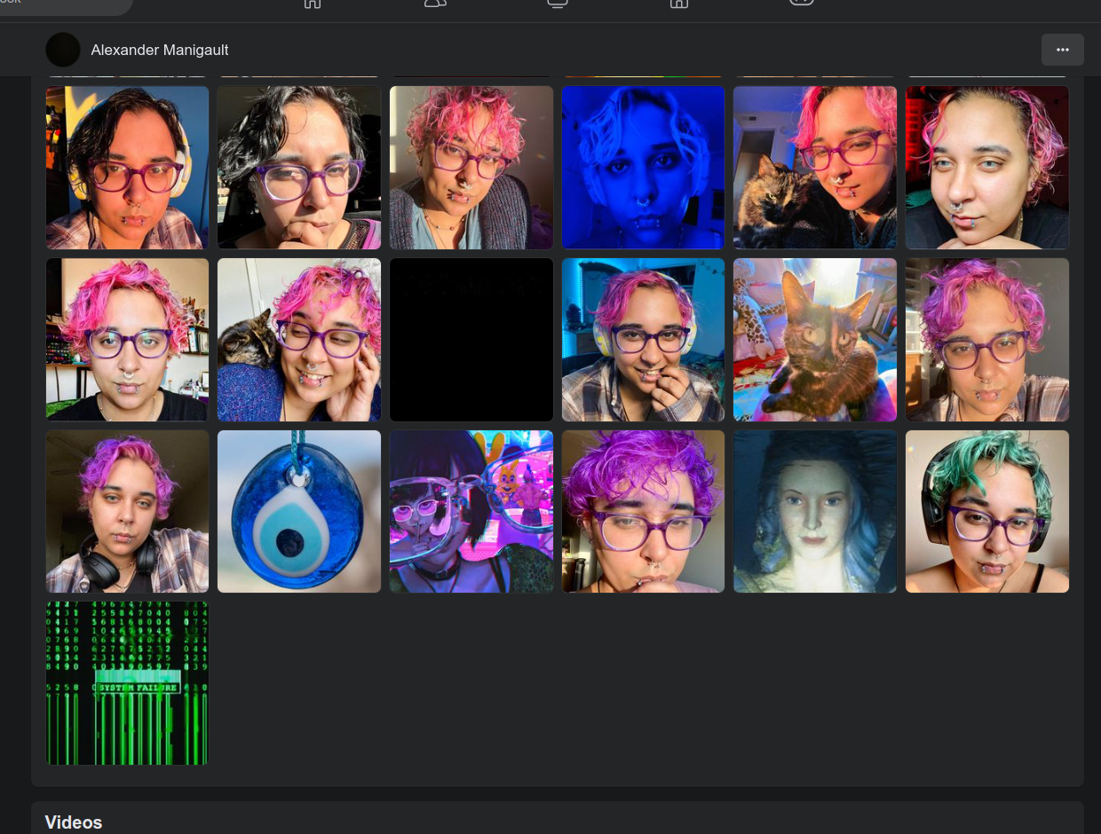The image size is (1101, 834).
Task: Open the Friends icon in top navigation
Action: (x=435, y=4)
